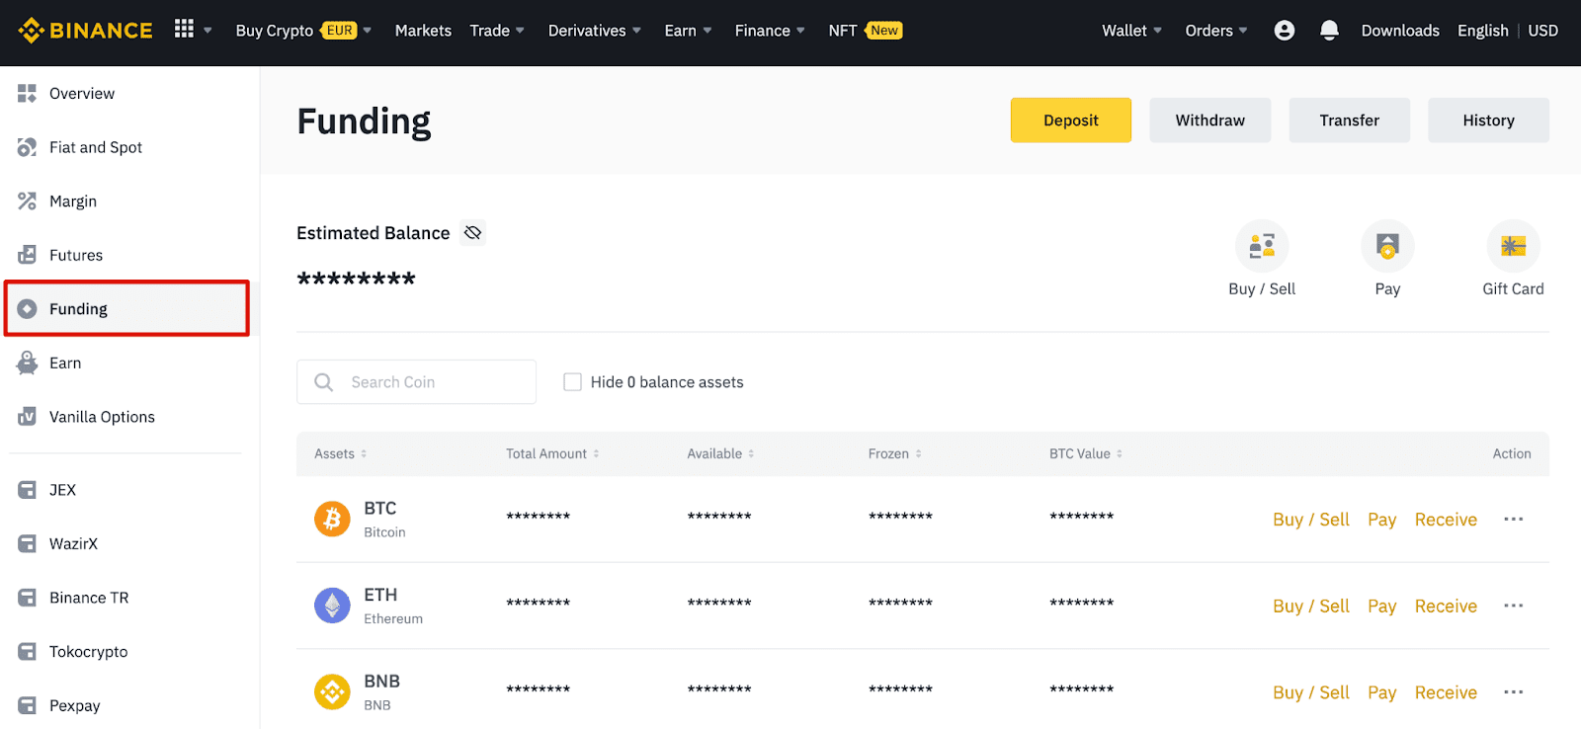Expand the Earn top menu dropdown

pos(688,31)
